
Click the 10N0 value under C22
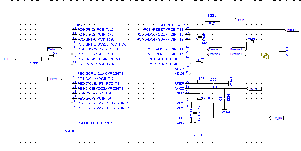[x=213, y=87]
